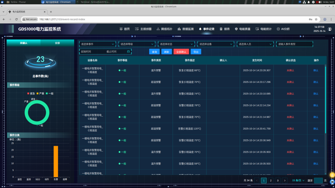The image size is (335, 188).
Task: Open the 15条/页 page size dropdown
Action: pos(298,181)
